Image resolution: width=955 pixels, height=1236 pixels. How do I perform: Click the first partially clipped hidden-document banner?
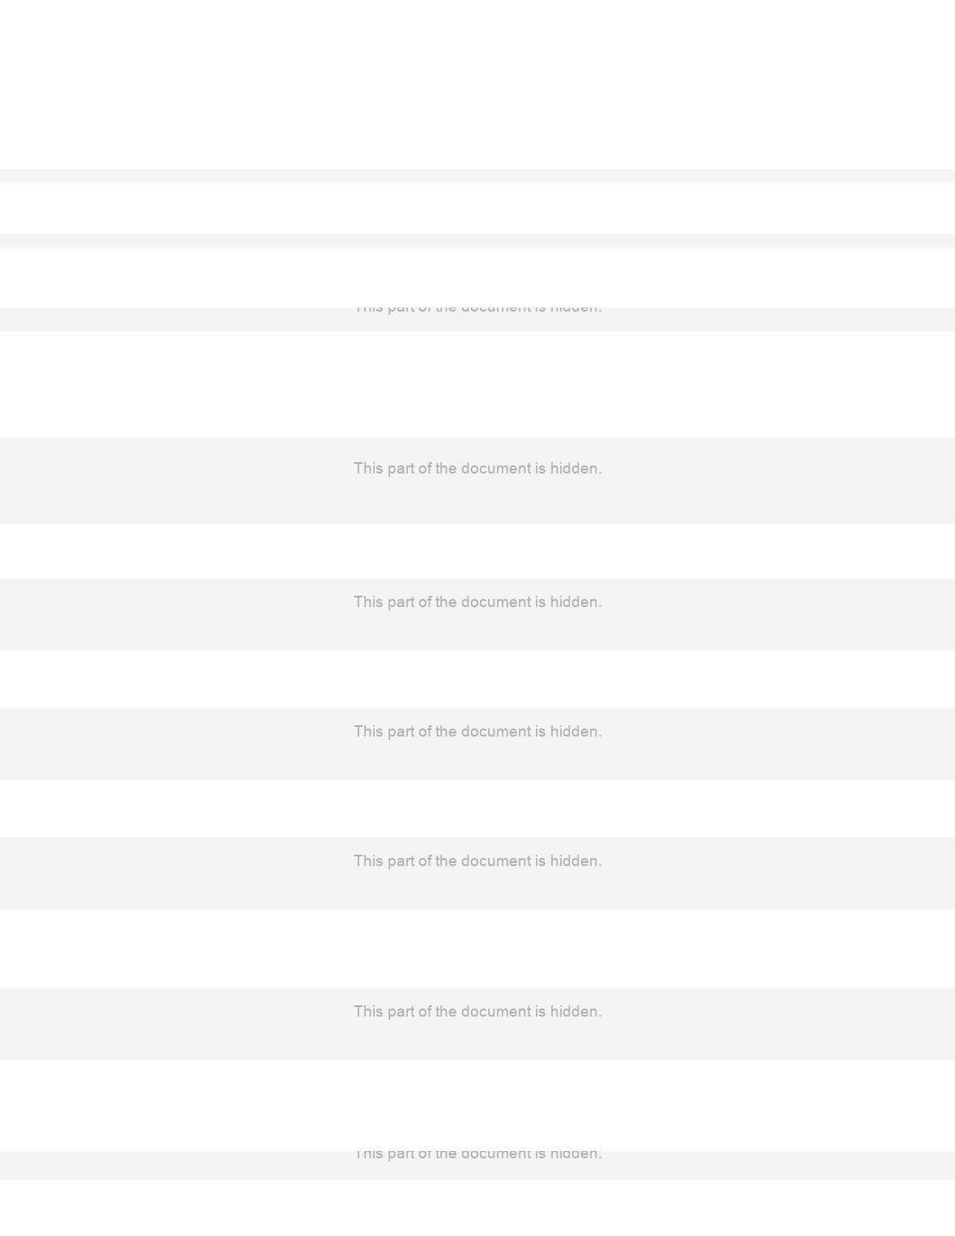(x=477, y=319)
